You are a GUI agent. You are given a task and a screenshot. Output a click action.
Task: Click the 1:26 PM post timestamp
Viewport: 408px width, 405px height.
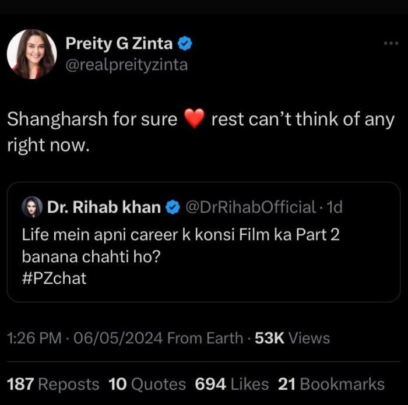tap(35, 338)
